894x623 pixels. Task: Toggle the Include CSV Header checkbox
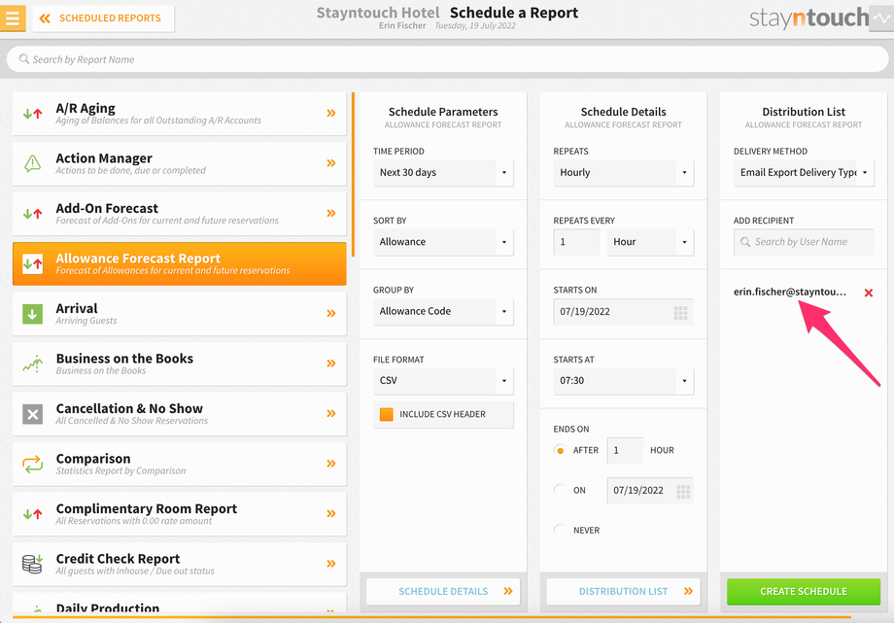[x=387, y=414]
